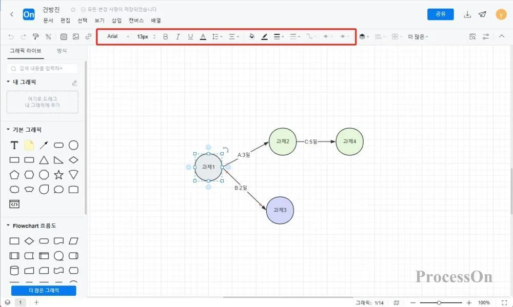Switch to the 그래픽 라이브 tab
This screenshot has width=513, height=307.
pyautogui.click(x=26, y=51)
